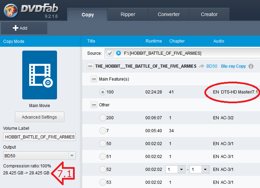This screenshot has height=188, width=260.
Task: Click EN AC-3/1 audio of title 53
Action: (223, 182)
